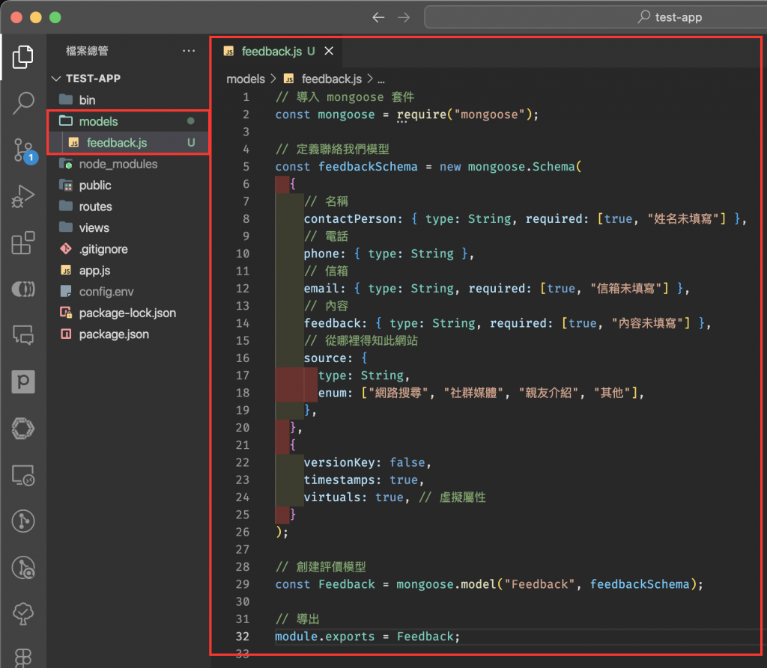Image resolution: width=767 pixels, height=668 pixels.
Task: Expand the views folder
Action: 94,227
